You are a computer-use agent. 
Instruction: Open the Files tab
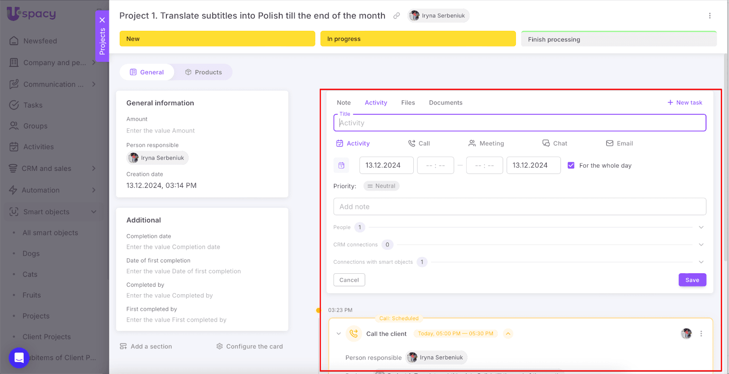click(x=408, y=102)
